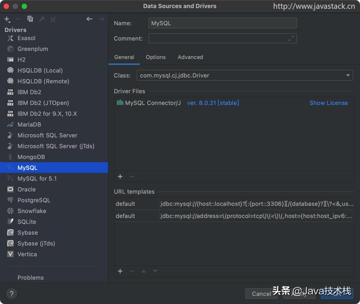Select the first default URL template row

point(234,204)
